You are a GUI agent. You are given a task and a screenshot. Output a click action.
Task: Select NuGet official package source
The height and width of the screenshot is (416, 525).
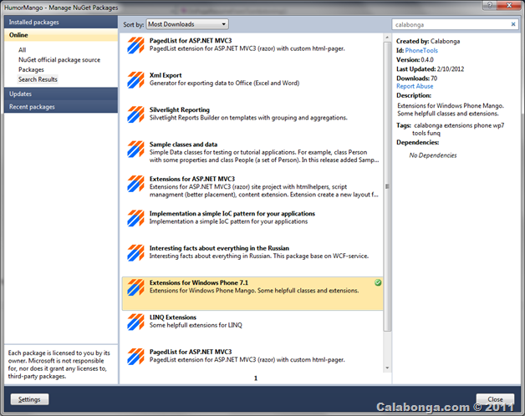click(x=59, y=60)
